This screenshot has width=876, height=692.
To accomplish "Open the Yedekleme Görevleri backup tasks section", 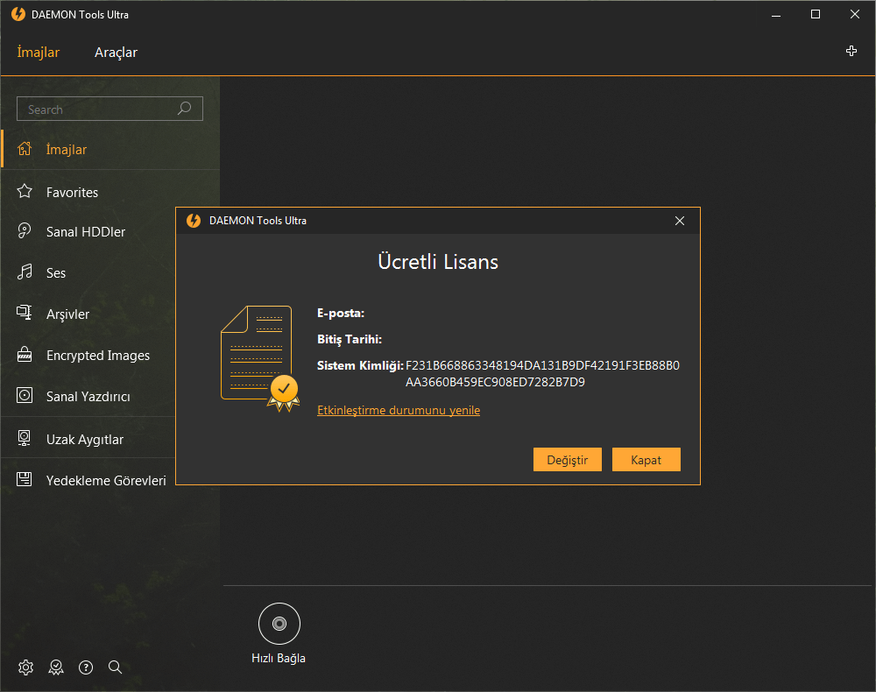I will pos(106,480).
